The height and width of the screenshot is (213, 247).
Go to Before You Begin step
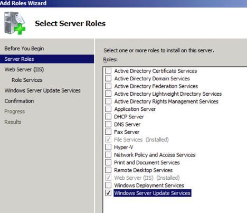24,49
